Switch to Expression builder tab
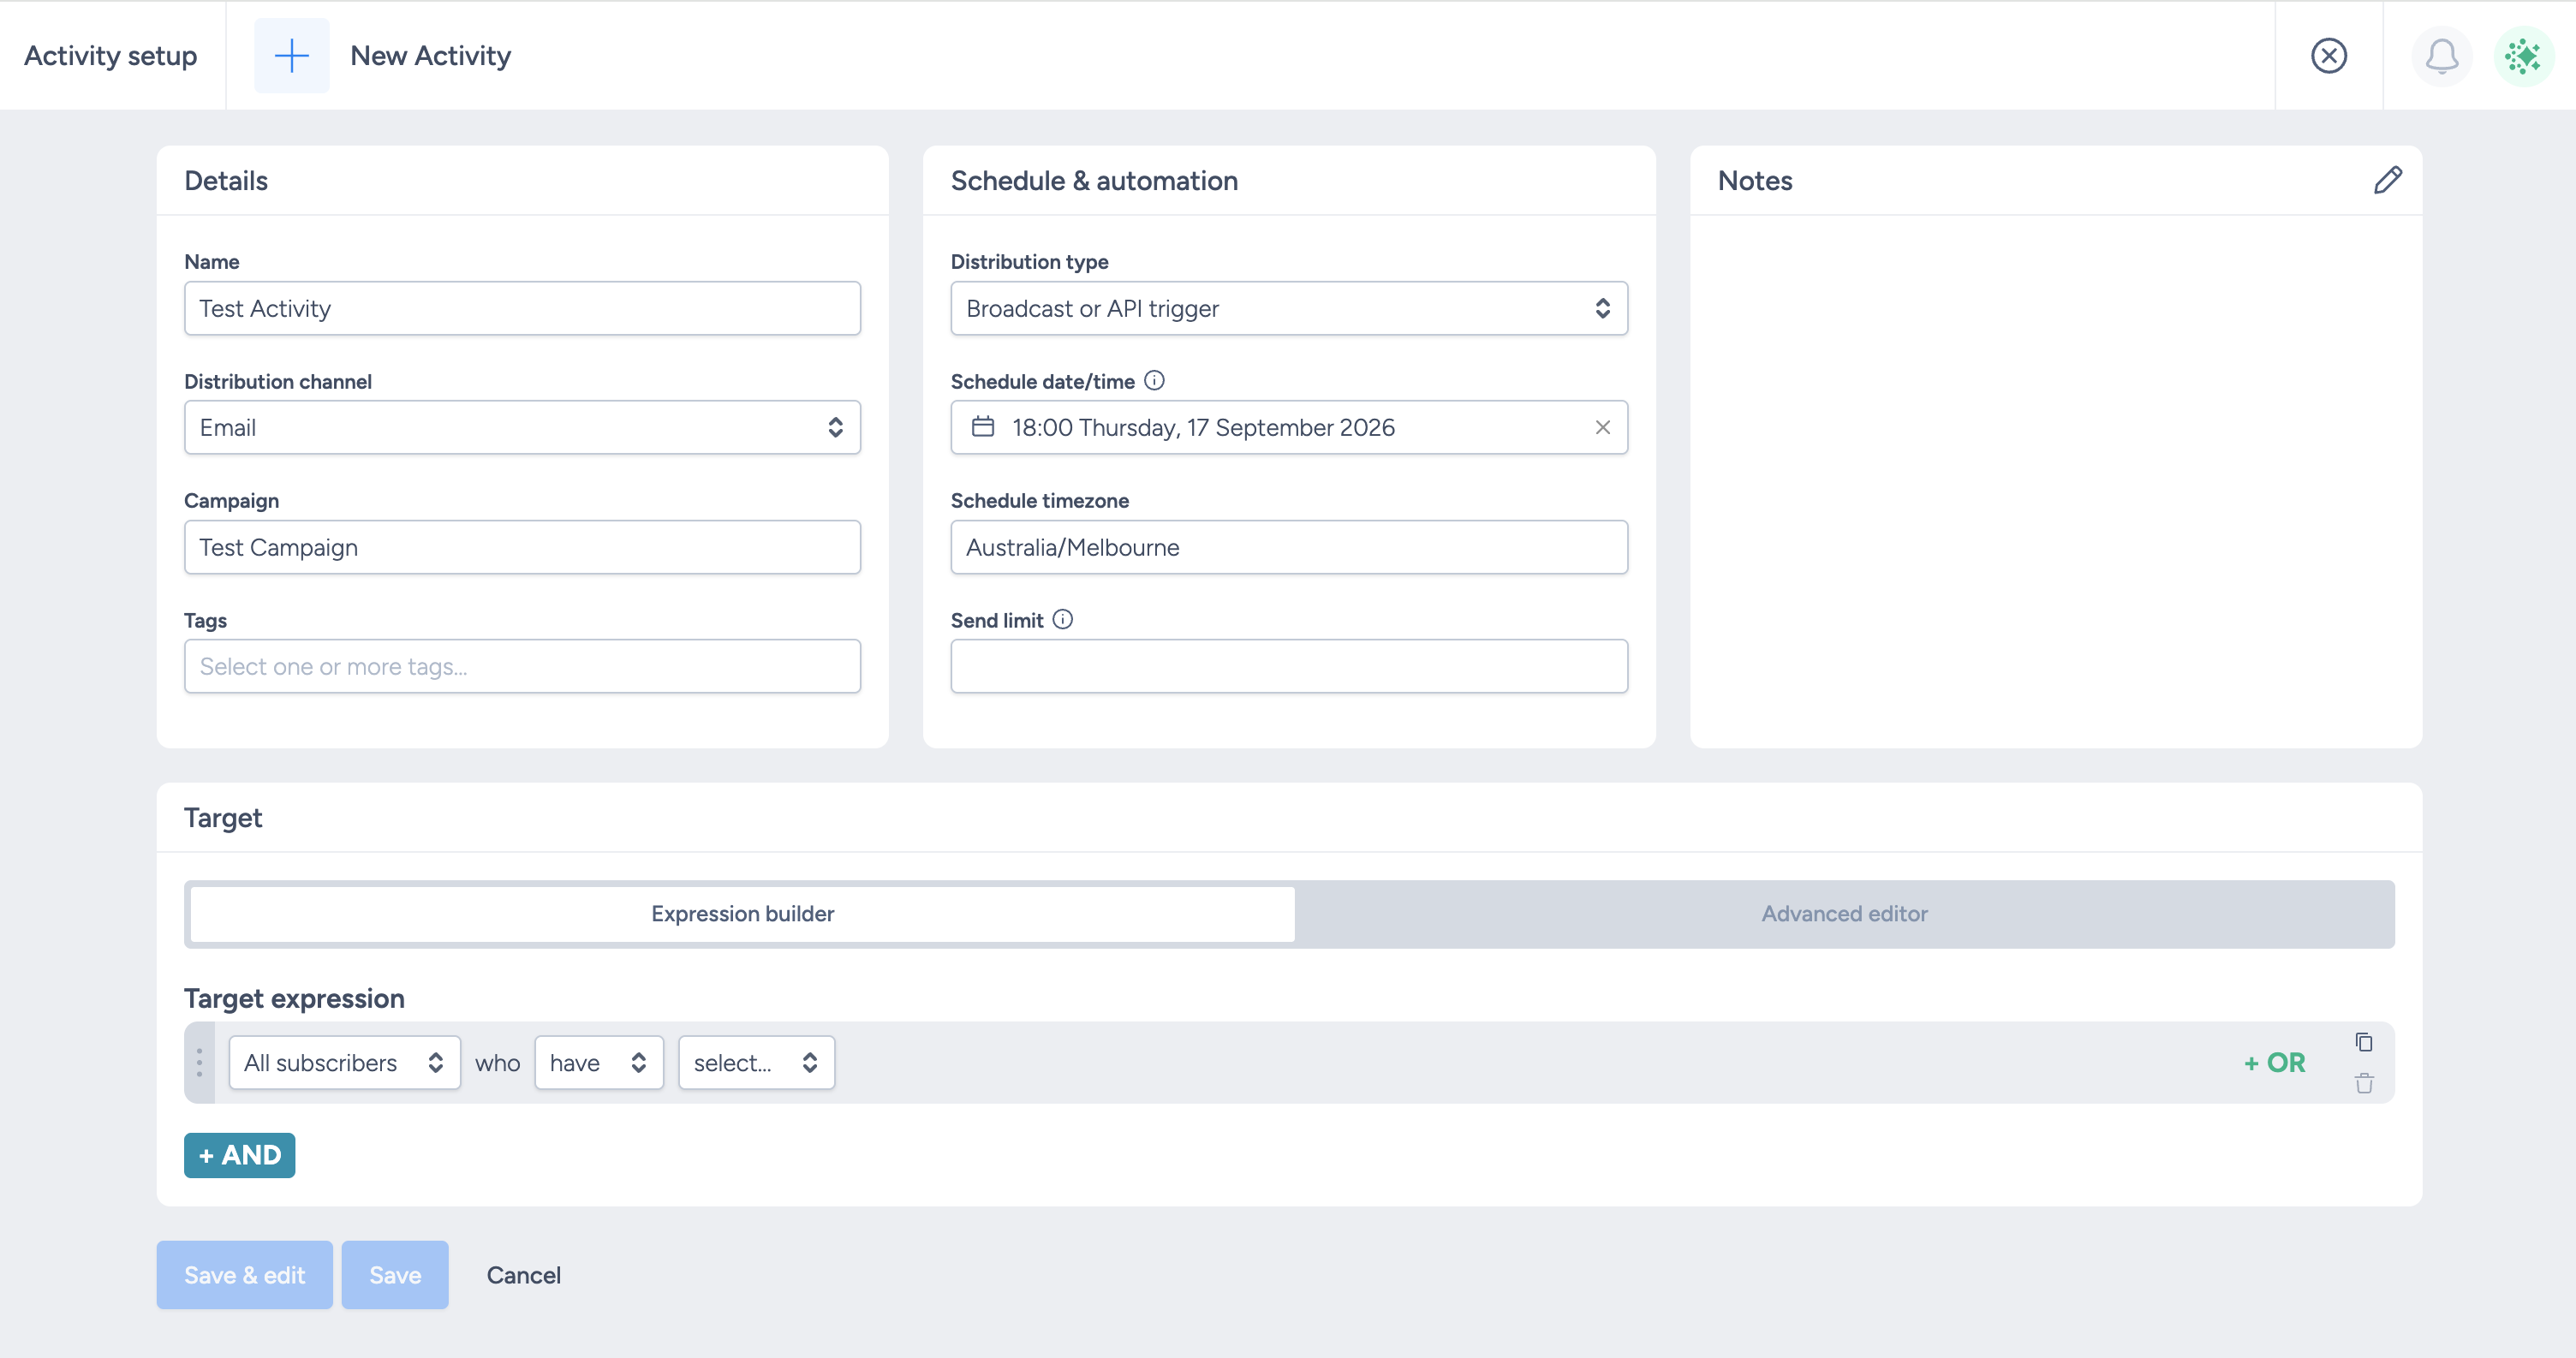The height and width of the screenshot is (1358, 2576). click(742, 914)
